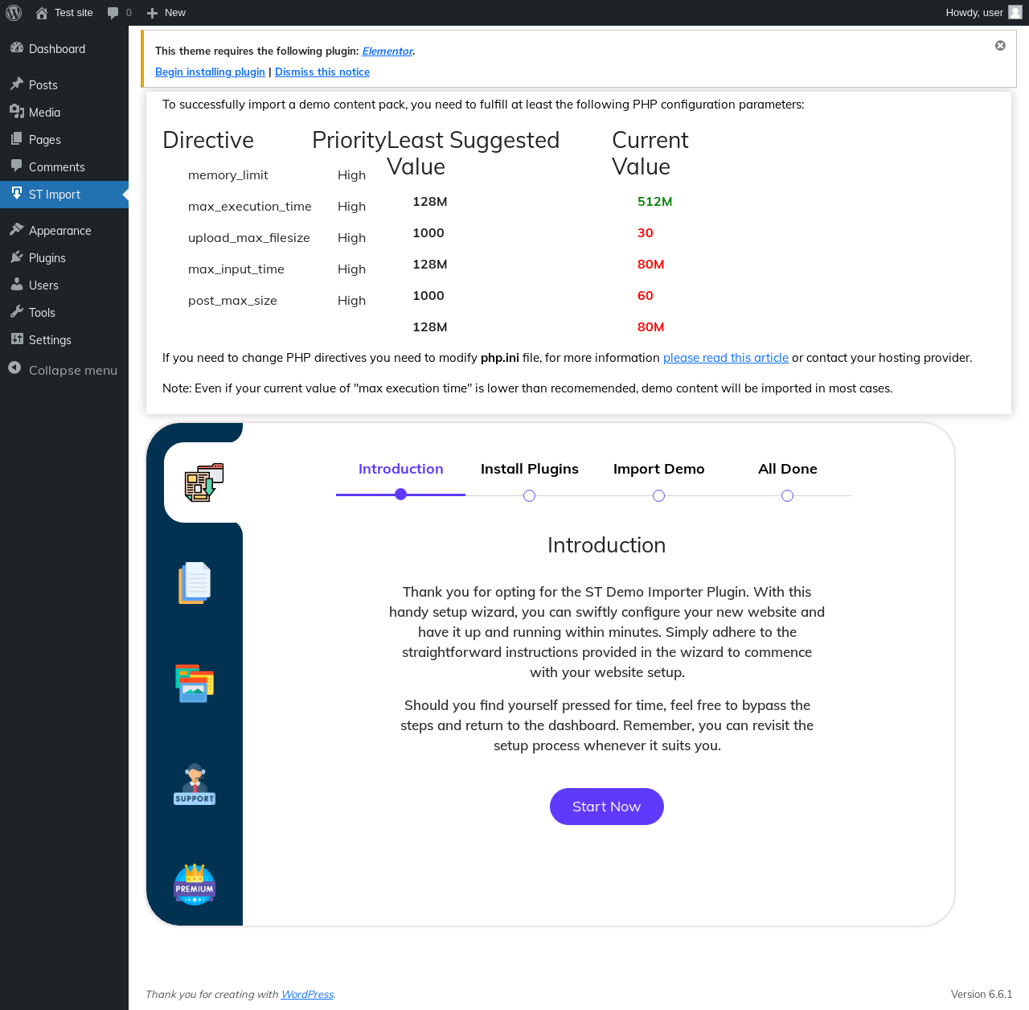Click the Posts pushpin icon

pyautogui.click(x=17, y=84)
